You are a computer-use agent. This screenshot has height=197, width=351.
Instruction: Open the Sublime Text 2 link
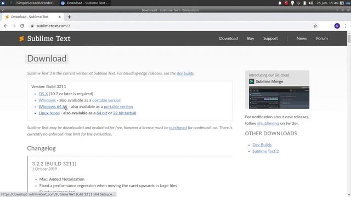coord(265,151)
